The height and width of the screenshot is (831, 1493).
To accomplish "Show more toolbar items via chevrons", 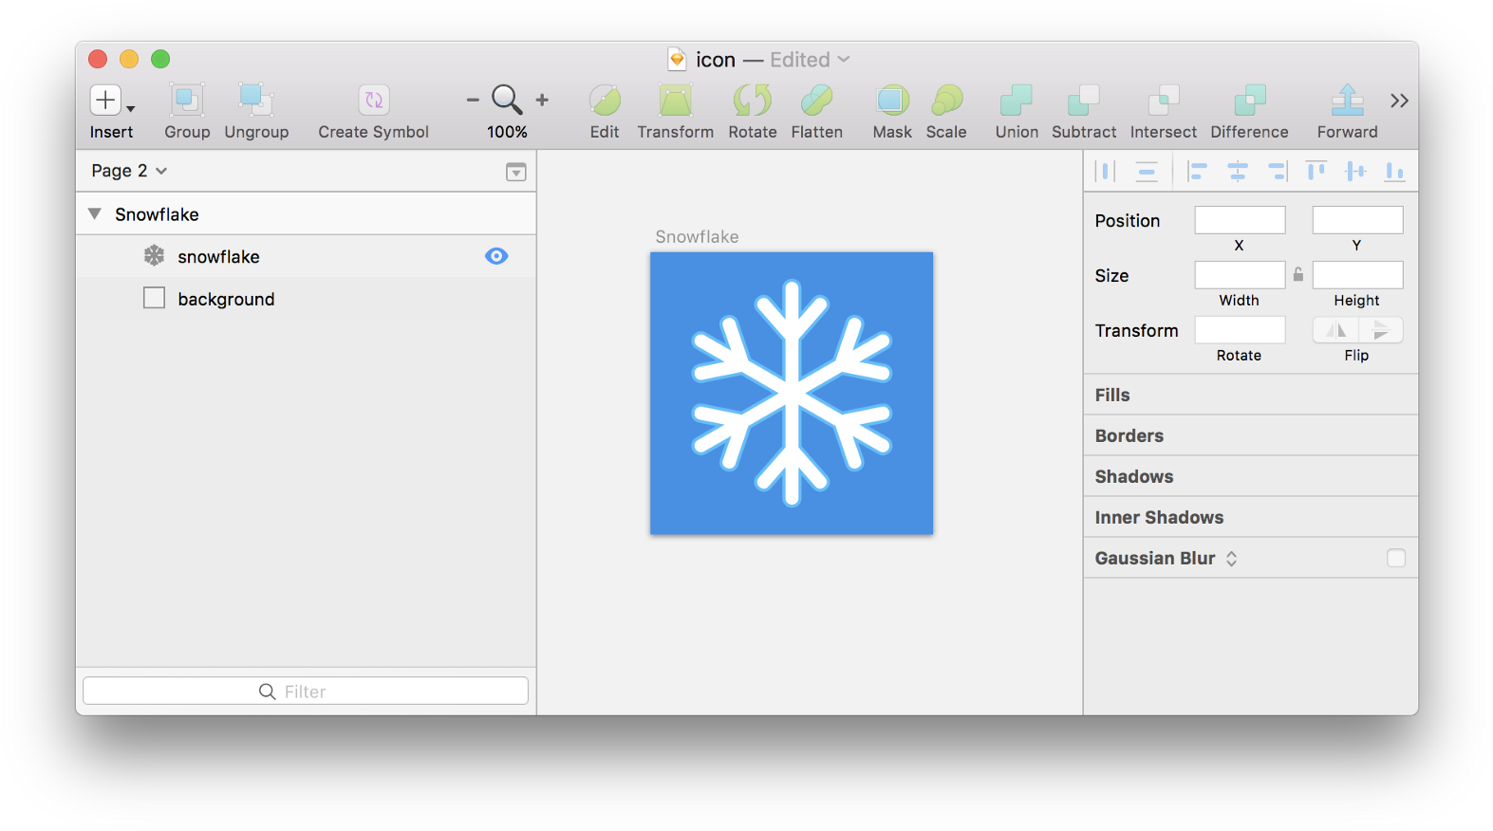I will click(1399, 101).
